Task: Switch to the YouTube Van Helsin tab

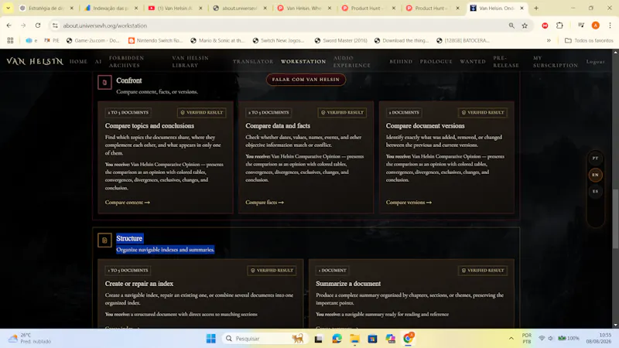Action: [175, 8]
